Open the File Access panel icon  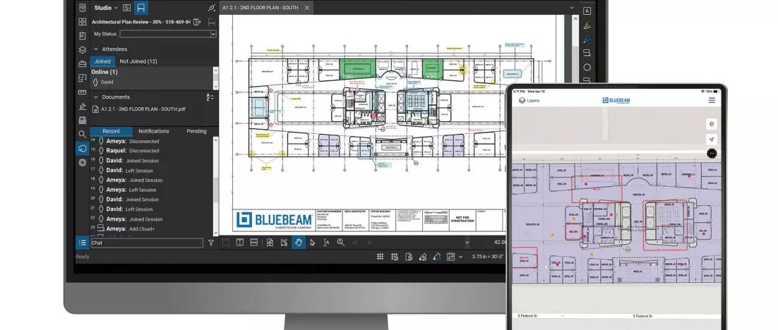83,8
